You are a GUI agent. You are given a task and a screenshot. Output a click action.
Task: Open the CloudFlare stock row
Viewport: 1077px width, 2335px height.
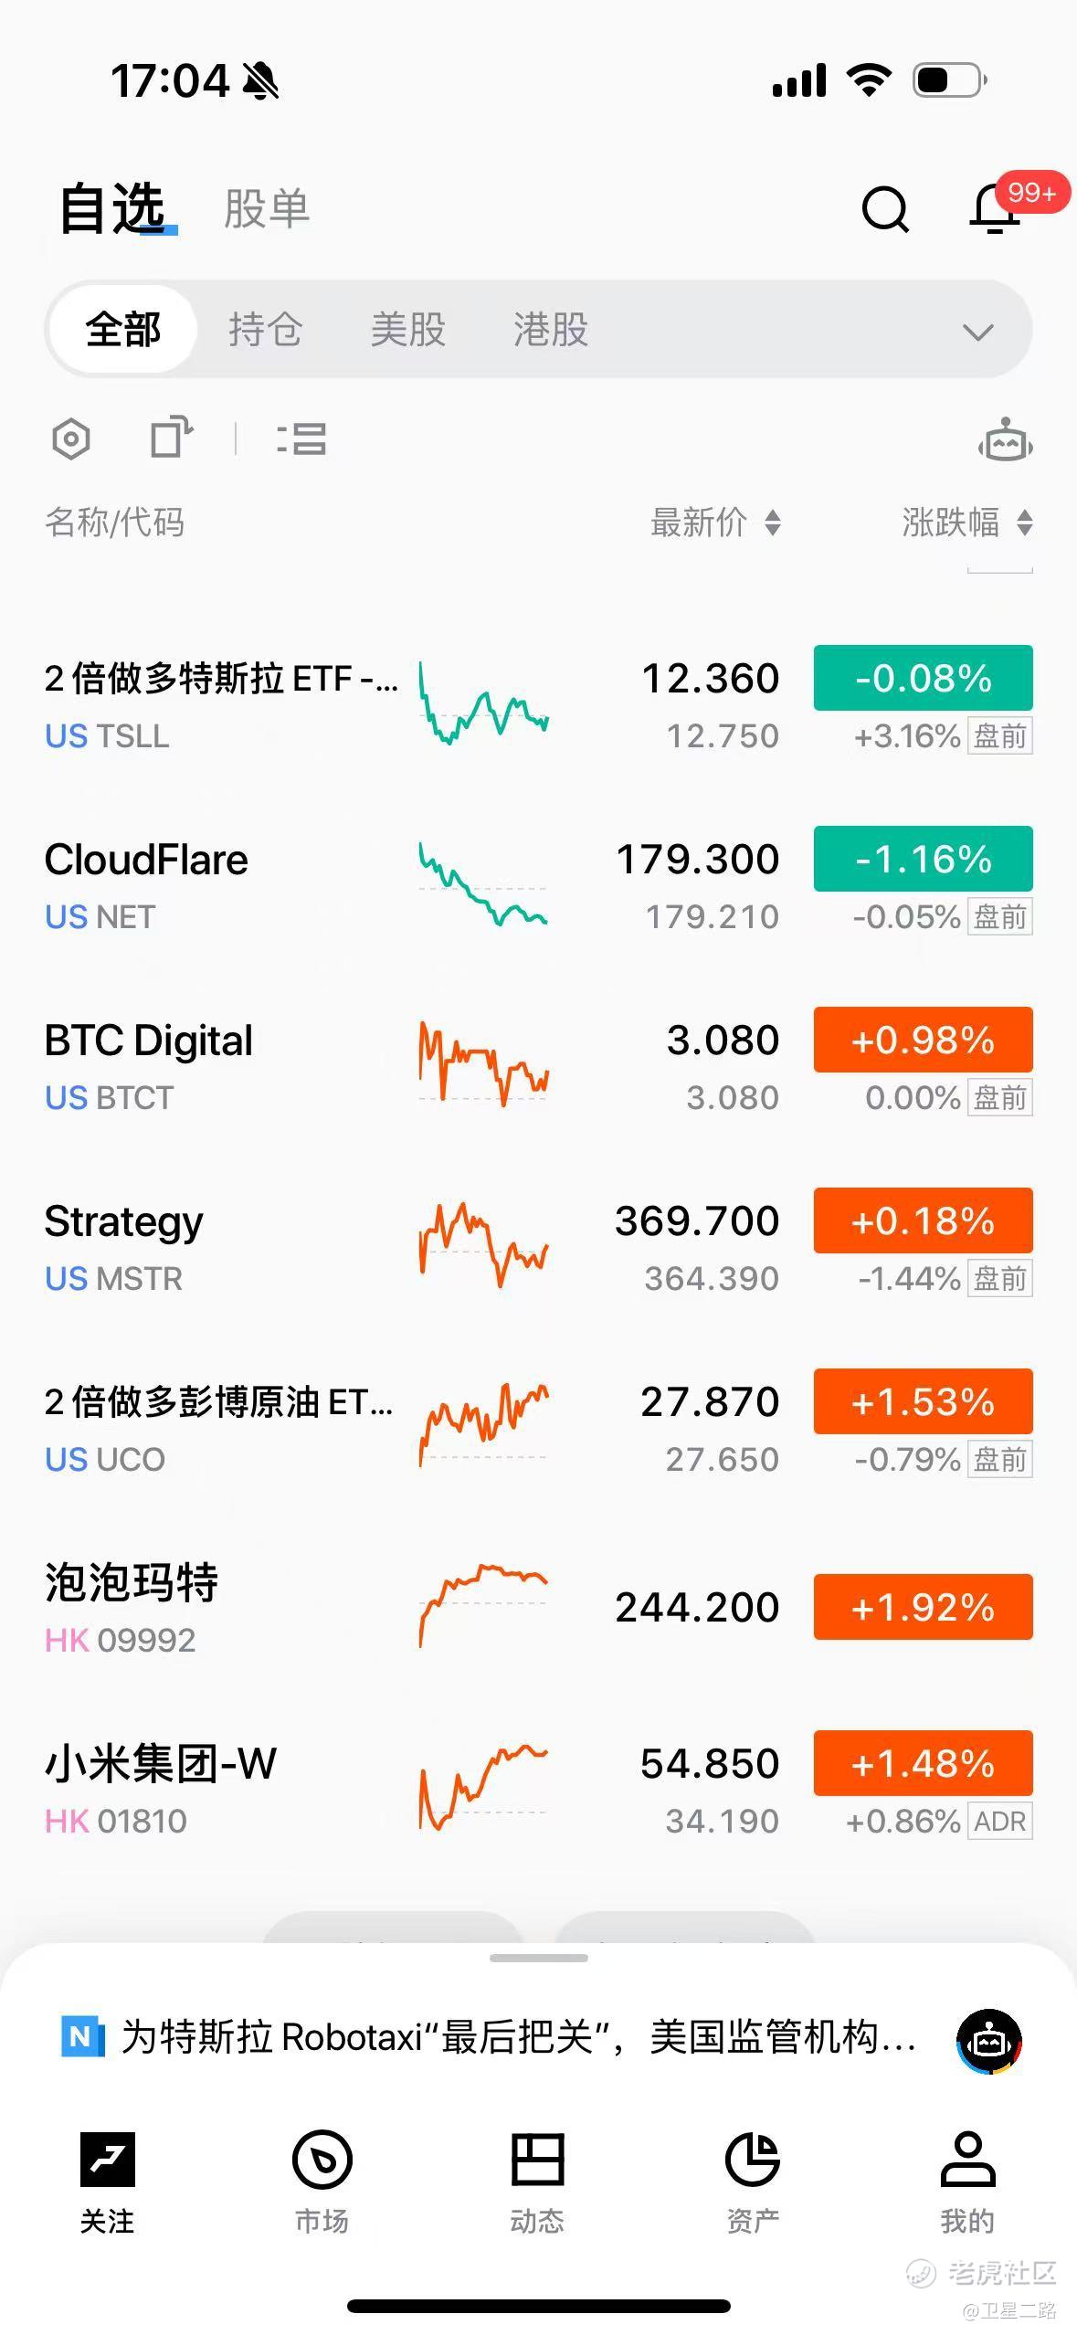[x=219, y=886]
